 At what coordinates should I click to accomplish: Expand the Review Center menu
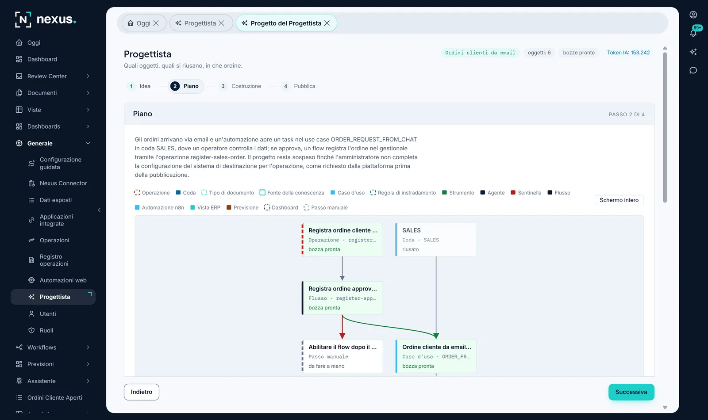click(88, 76)
